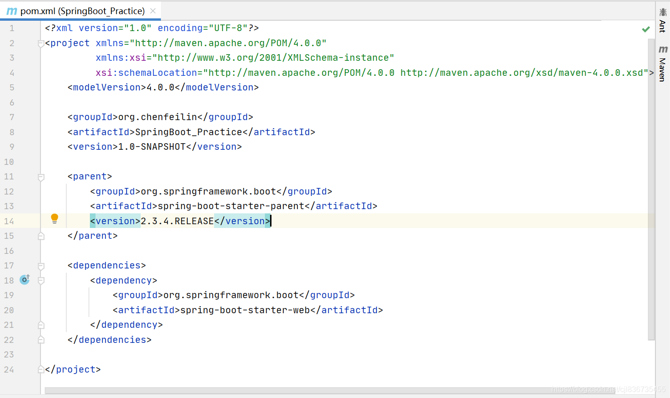670x398 pixels.
Task: Click the artifactId value 'SpringBoot_Practice' on line 8
Action: [x=189, y=132]
